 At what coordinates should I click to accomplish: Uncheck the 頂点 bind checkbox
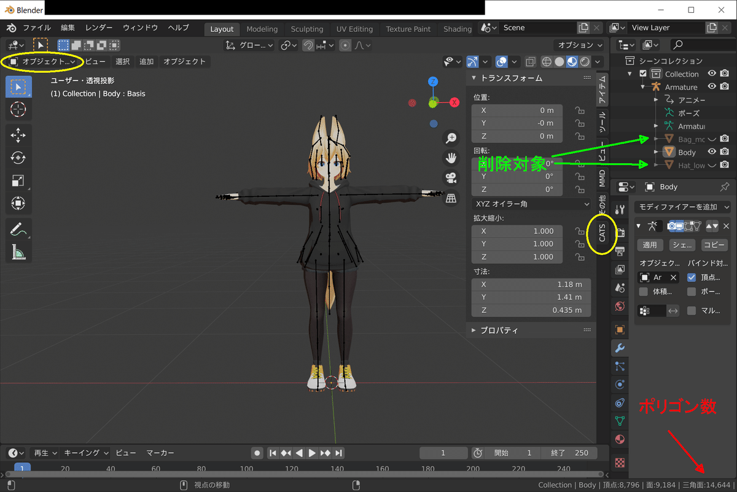pos(692,277)
